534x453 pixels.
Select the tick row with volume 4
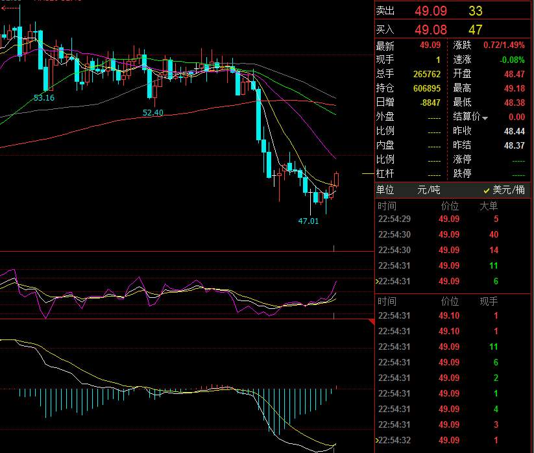[453, 409]
